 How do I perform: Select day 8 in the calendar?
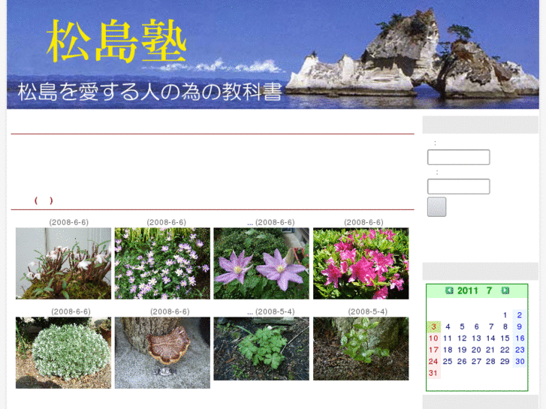point(505,326)
